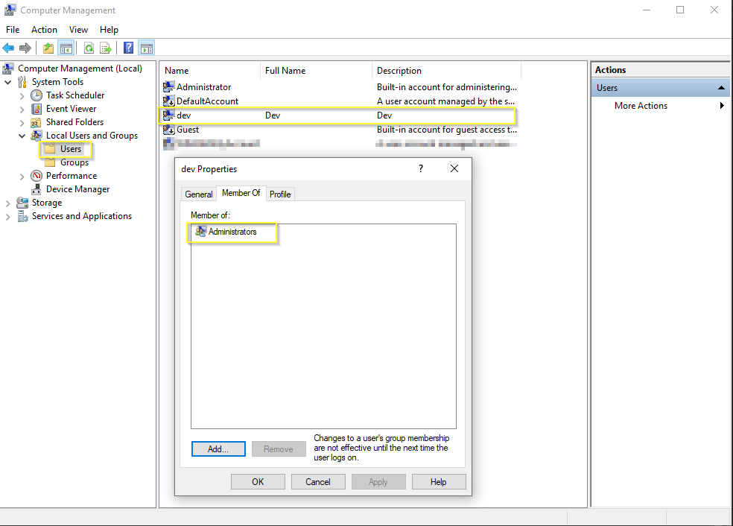Open the File menu
The width and height of the screenshot is (733, 526).
(x=13, y=30)
